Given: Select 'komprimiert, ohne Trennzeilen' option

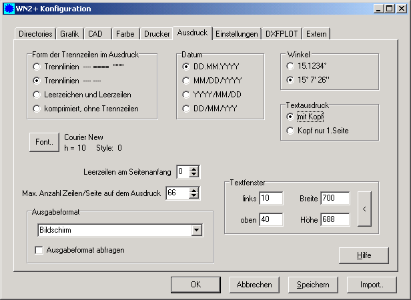Looking at the screenshot, I should coord(37,107).
